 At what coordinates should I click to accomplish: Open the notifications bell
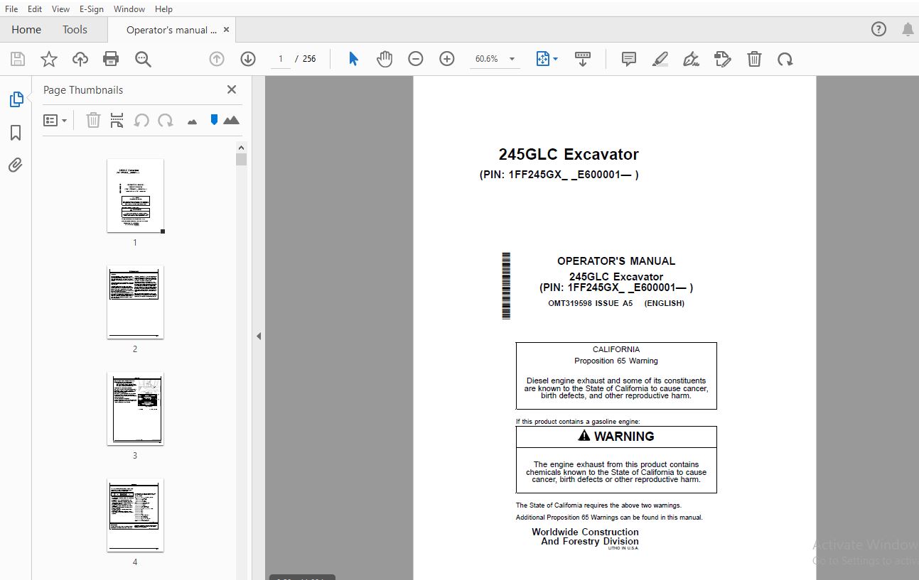coord(908,29)
